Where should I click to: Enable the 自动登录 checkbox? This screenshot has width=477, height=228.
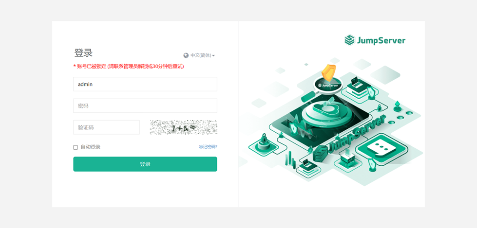coord(76,147)
